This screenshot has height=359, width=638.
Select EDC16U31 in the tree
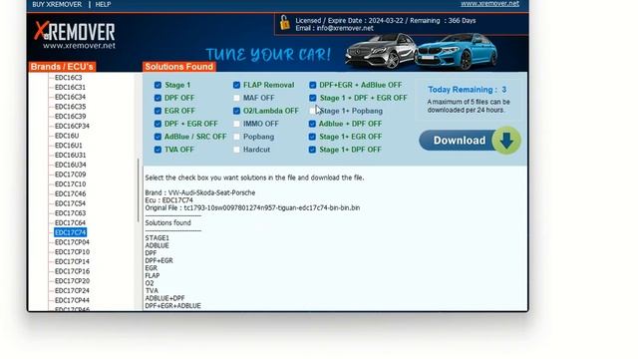[x=70, y=156]
